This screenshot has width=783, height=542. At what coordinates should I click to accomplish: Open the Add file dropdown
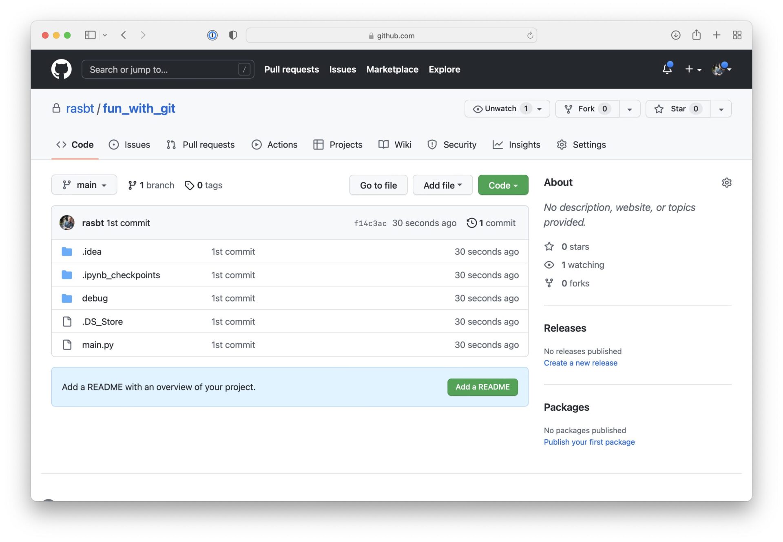(442, 185)
